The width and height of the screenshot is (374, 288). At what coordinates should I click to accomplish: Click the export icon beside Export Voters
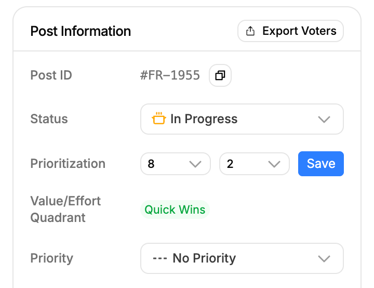click(250, 31)
